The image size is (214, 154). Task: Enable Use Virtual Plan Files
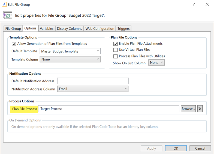pos(116,50)
